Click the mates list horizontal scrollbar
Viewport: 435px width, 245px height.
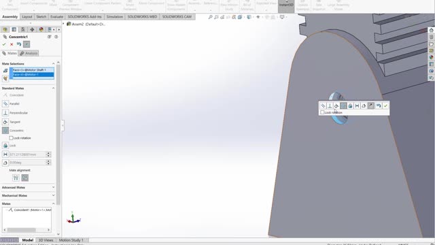pyautogui.click(x=21, y=230)
